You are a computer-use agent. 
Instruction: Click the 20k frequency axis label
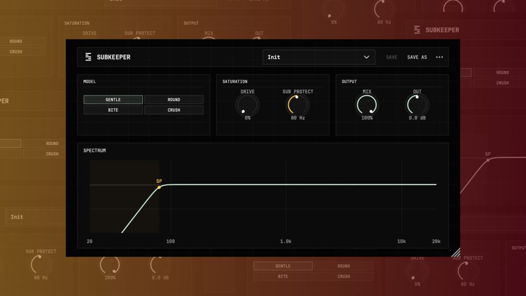click(436, 242)
